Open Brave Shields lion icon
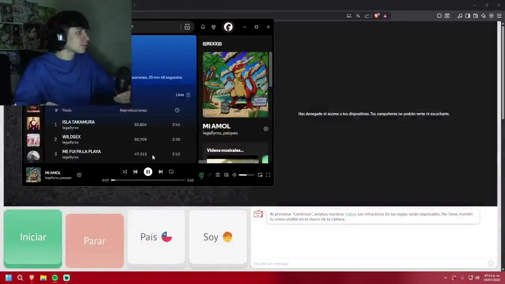The image size is (505, 284). [x=377, y=16]
